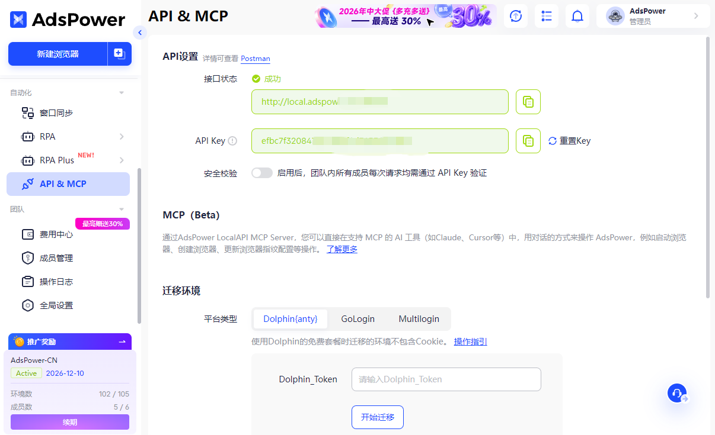Screen dimensions: 715x435
Task: Collapse the sidebar with the arrow toggle
Action: (x=140, y=33)
